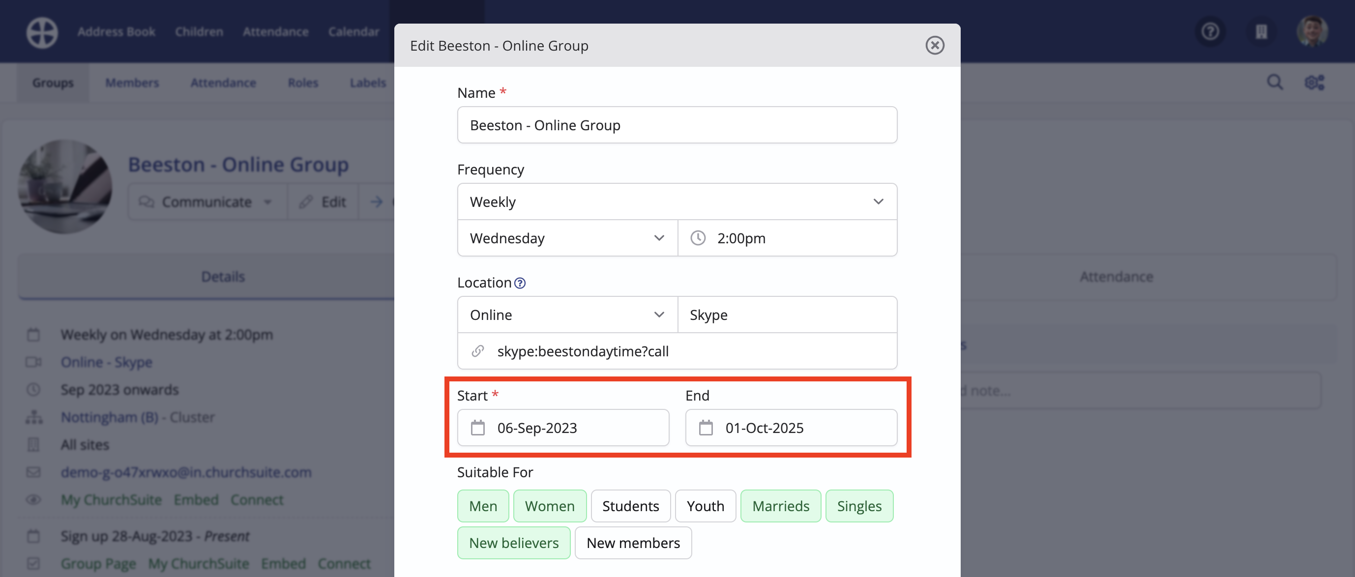Open the Frequency Weekly dropdown
The image size is (1355, 577).
[677, 202]
